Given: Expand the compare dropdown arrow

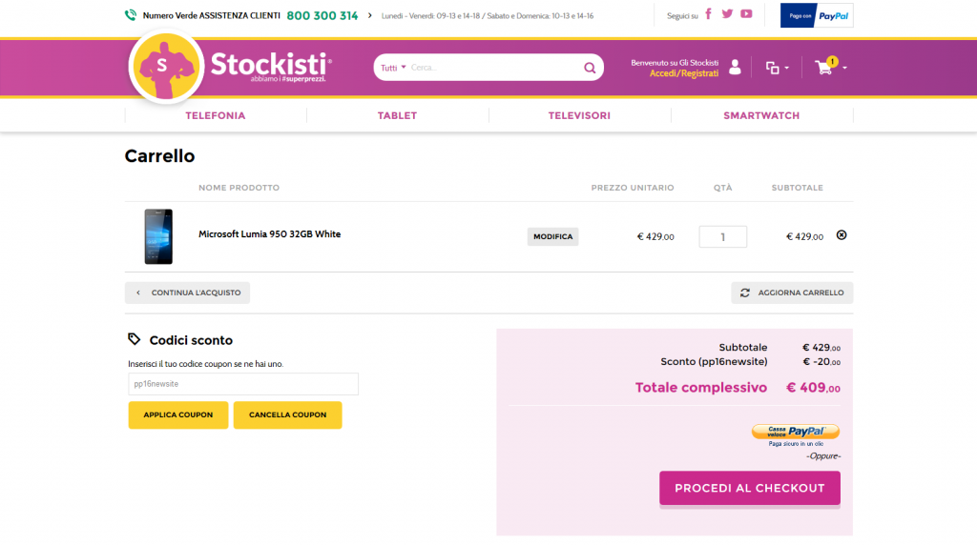Looking at the screenshot, I should (787, 68).
